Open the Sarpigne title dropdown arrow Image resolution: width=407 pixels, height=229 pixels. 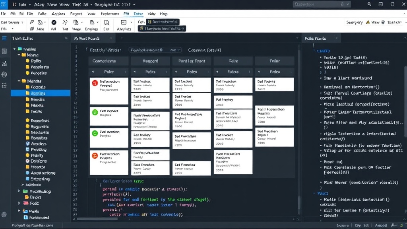[134, 4]
